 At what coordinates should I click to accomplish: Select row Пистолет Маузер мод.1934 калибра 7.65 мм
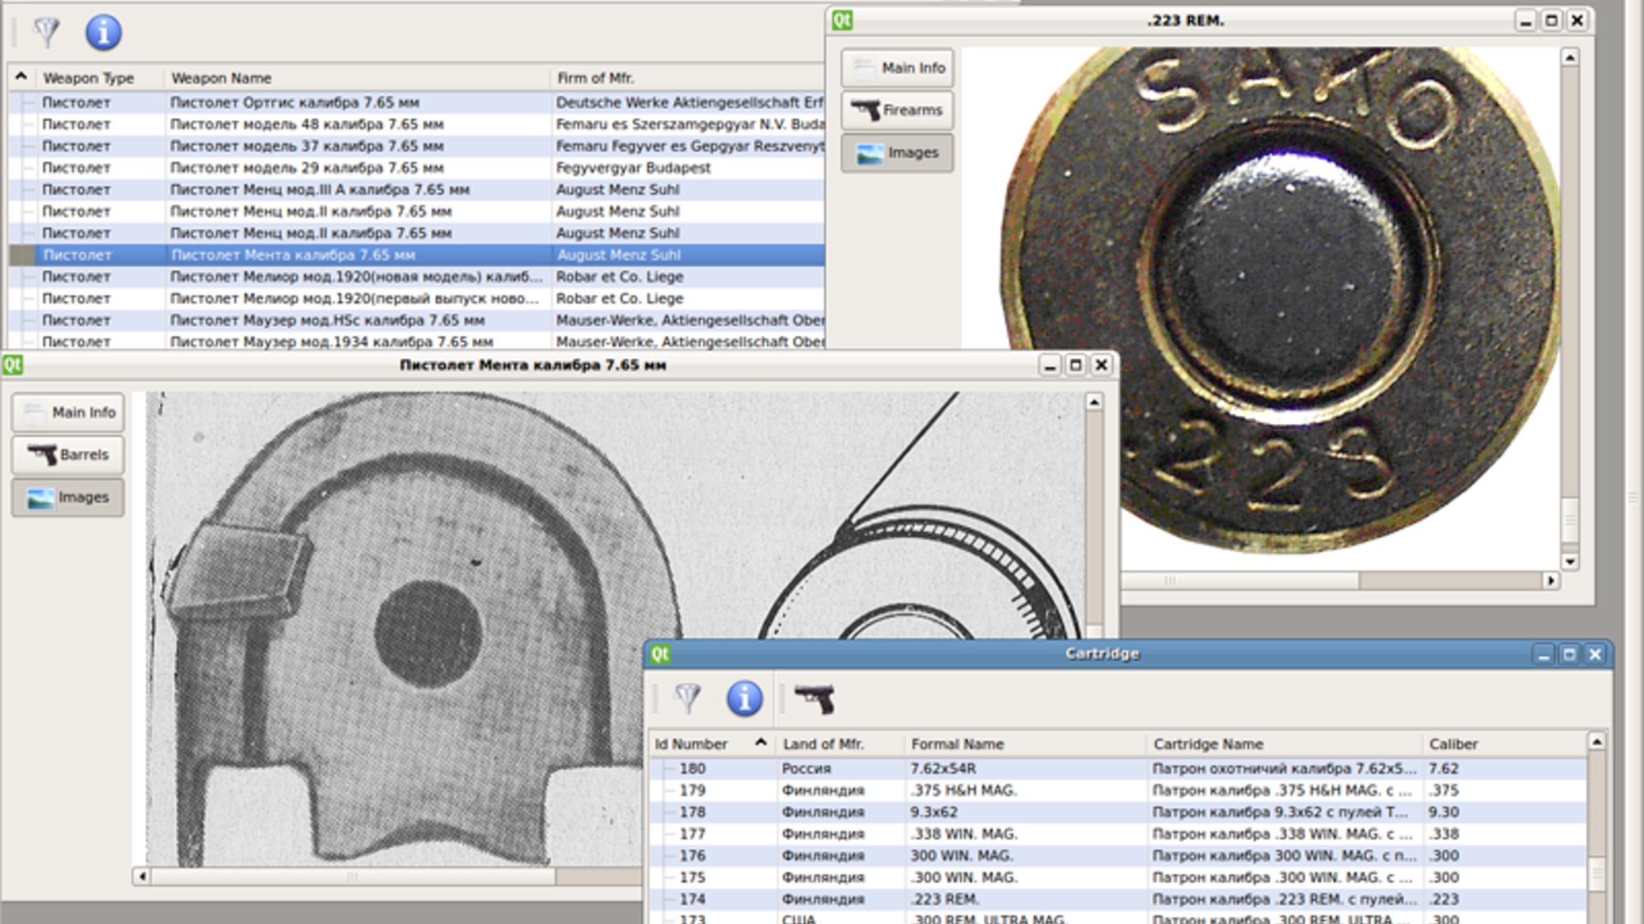(416, 341)
